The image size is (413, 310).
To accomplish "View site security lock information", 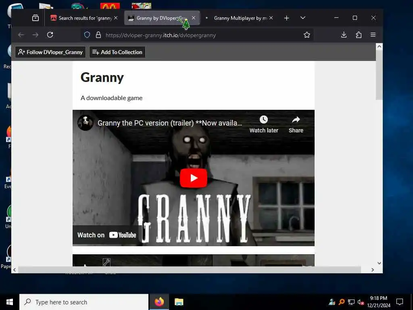I will [x=98, y=35].
